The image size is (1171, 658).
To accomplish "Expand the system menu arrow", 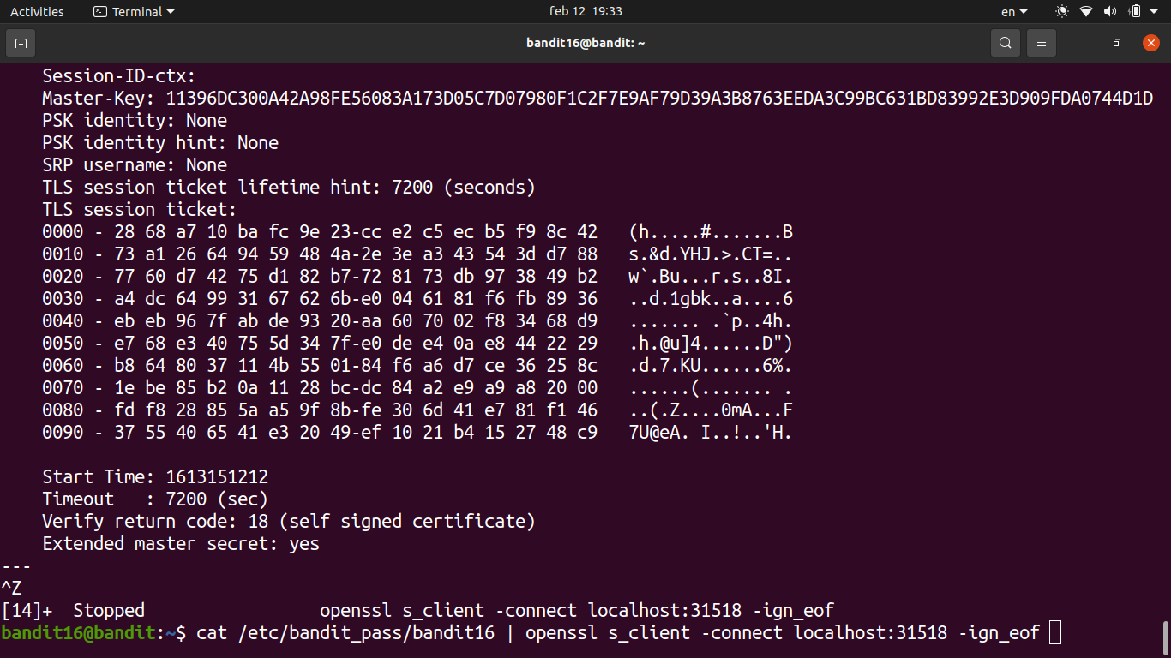I will click(x=1155, y=12).
